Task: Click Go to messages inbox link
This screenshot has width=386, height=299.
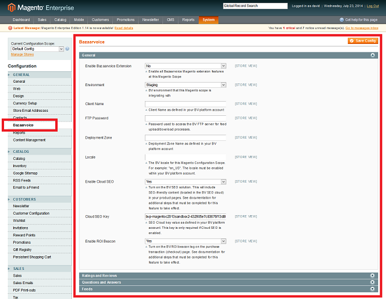Action: [x=362, y=28]
